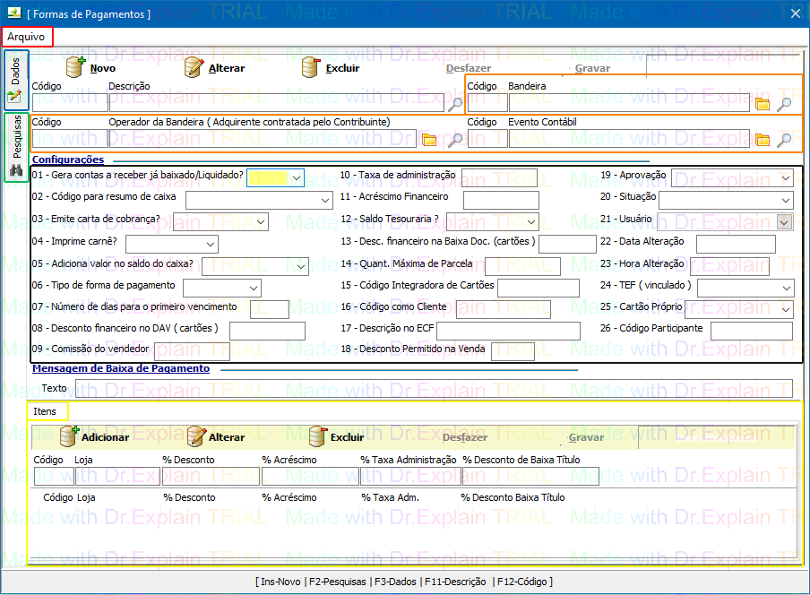Click the Alterar edit icon in top toolbar
810x595 pixels.
pyautogui.click(x=194, y=68)
